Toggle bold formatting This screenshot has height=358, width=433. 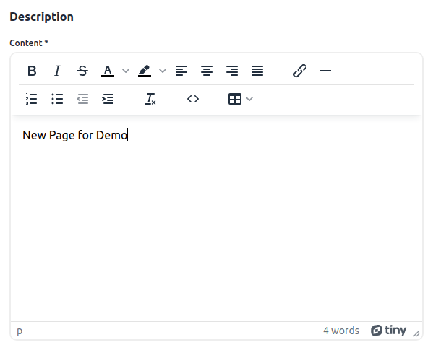click(32, 71)
